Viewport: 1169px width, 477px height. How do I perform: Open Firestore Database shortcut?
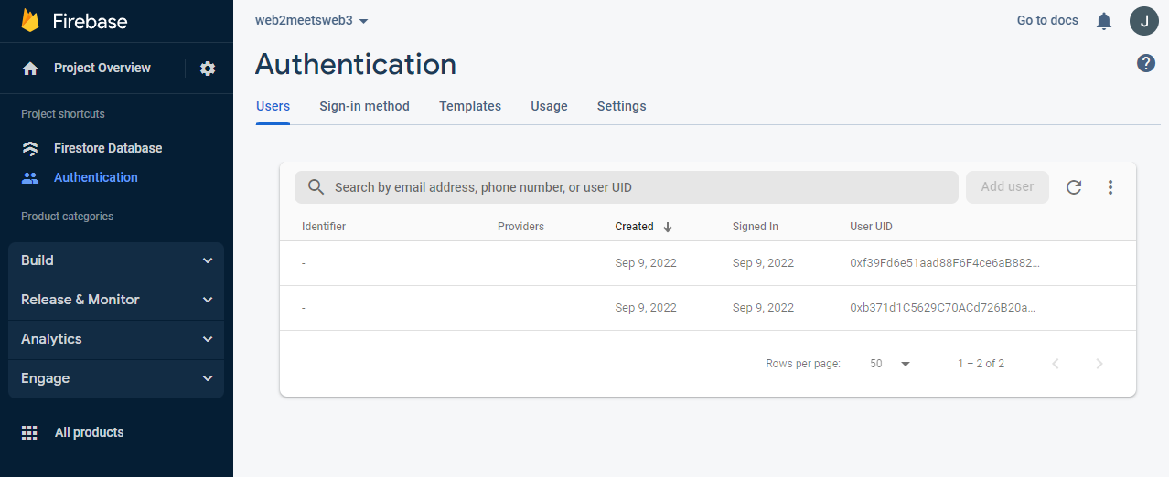[107, 148]
